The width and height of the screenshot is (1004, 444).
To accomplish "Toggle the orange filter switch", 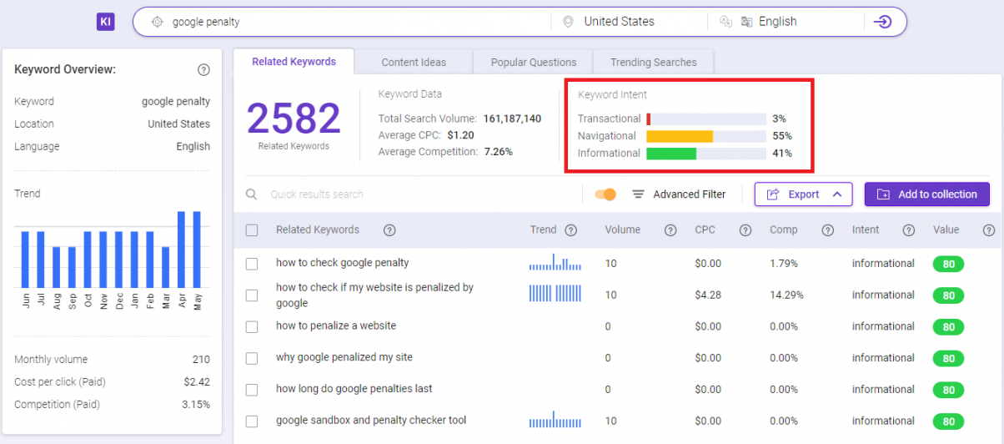I will tap(605, 194).
